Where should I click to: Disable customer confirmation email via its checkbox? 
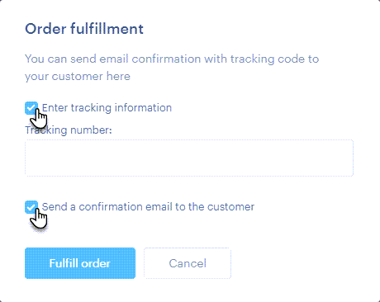[x=31, y=207]
